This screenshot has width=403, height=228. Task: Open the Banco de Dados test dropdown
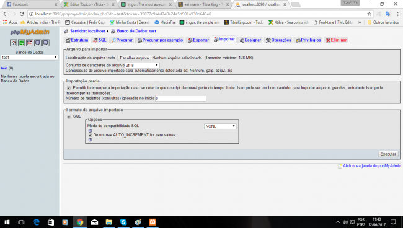tap(29, 58)
